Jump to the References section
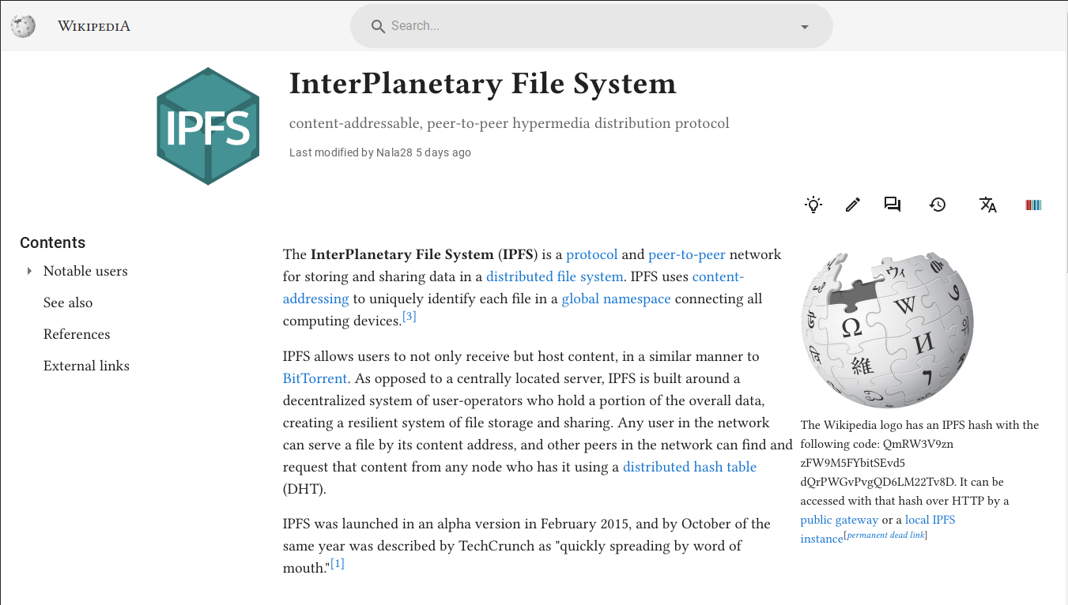Screen dimensions: 1068x605 pos(77,334)
